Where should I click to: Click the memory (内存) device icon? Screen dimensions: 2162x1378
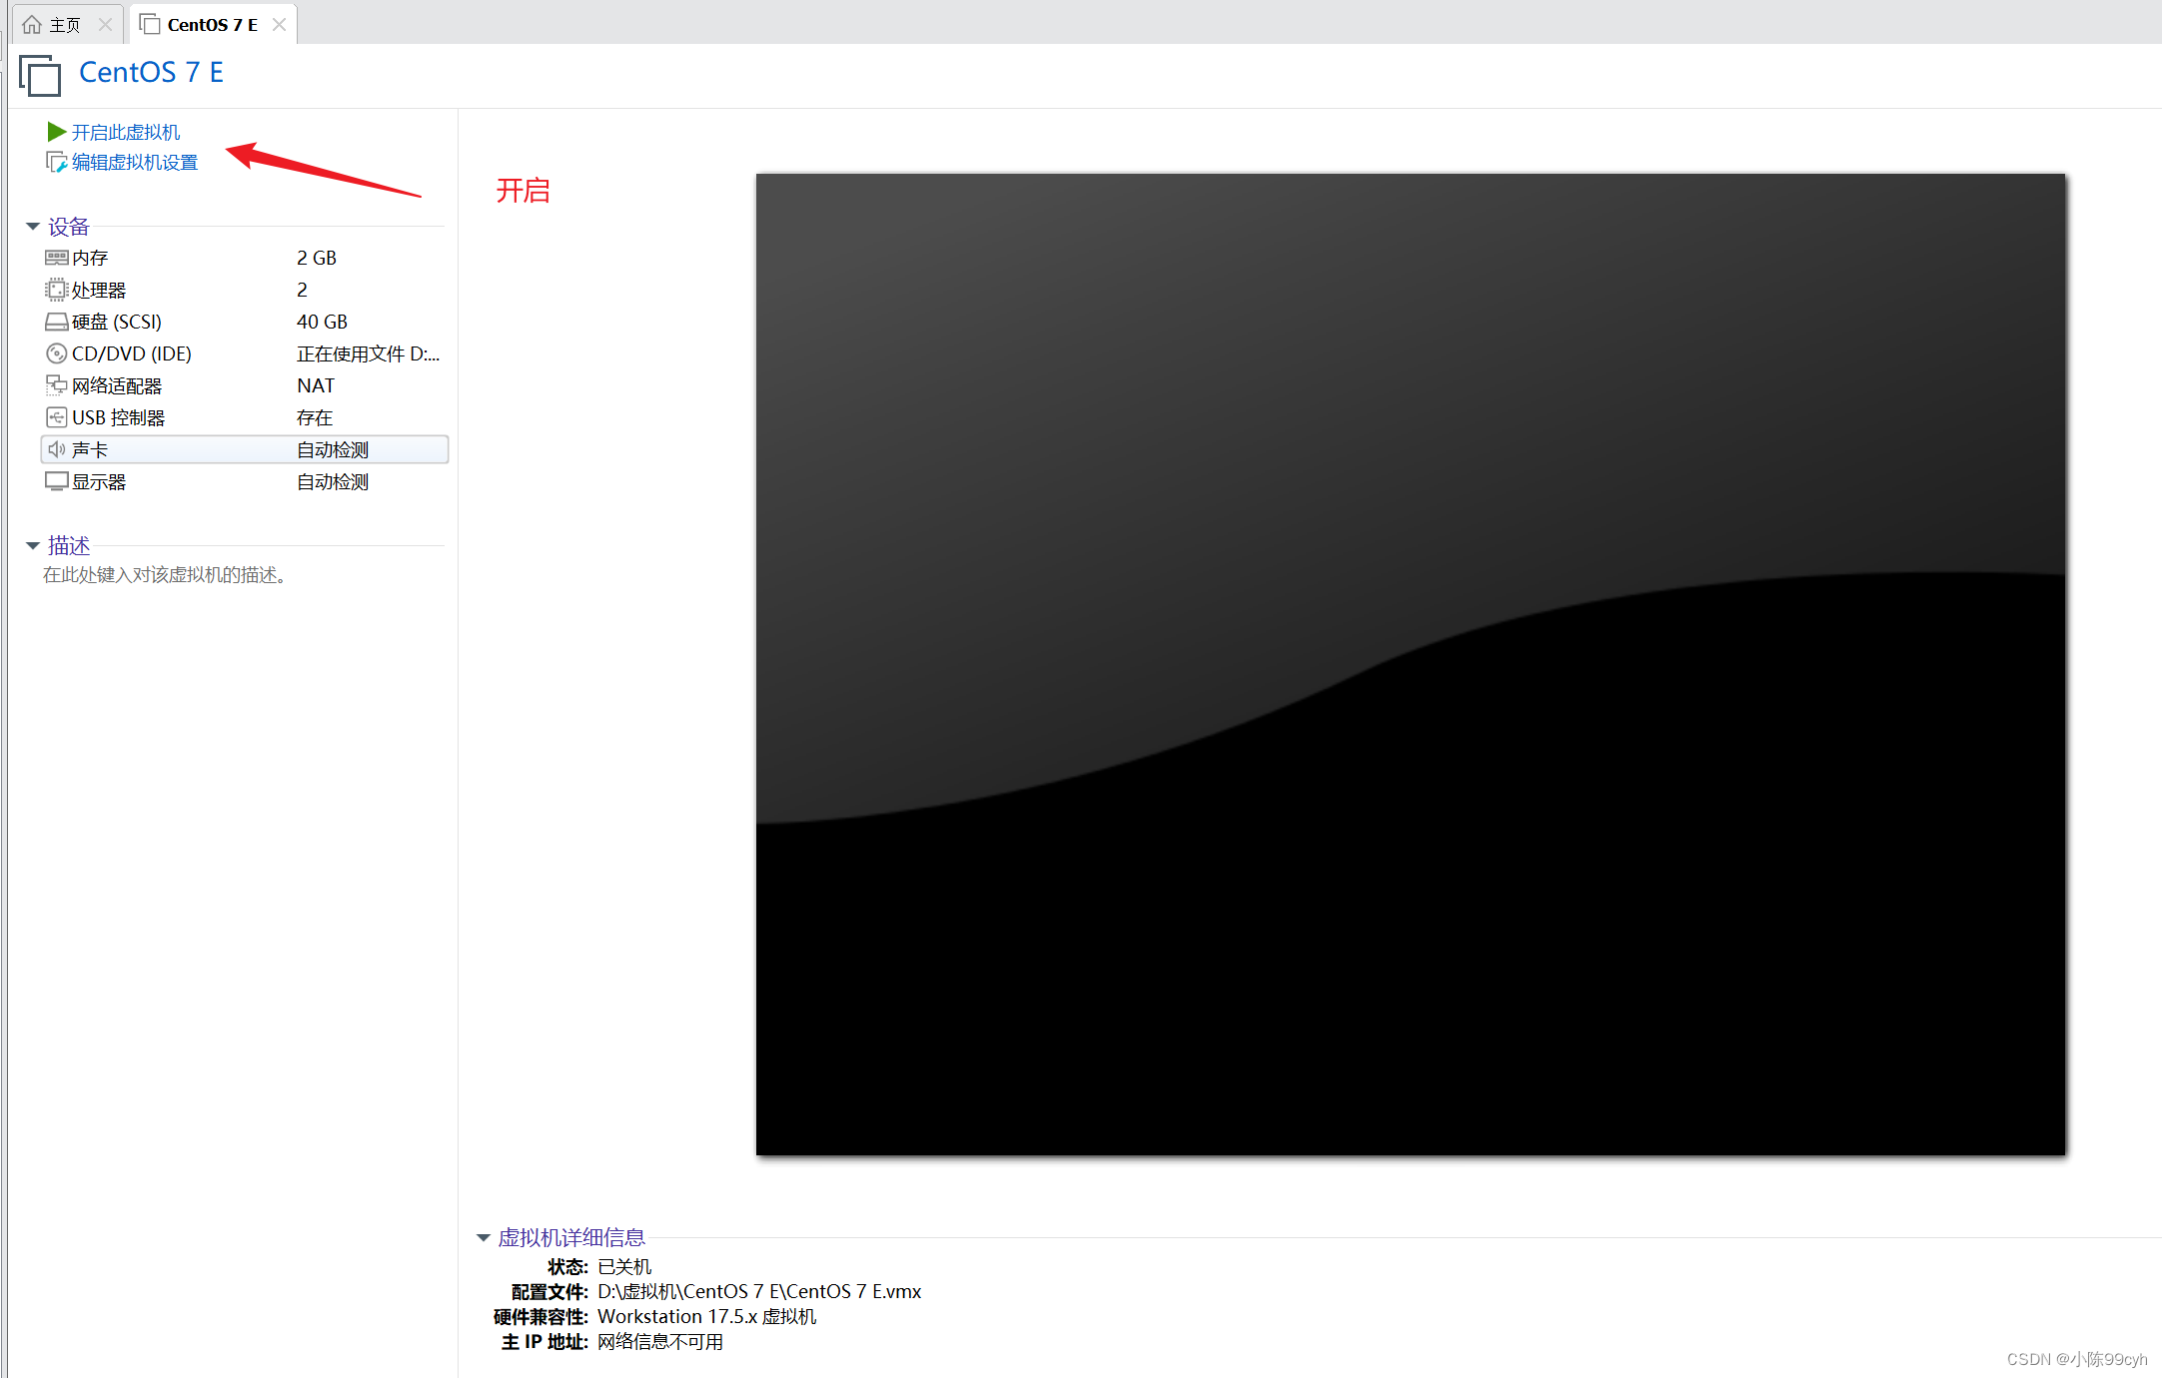[x=56, y=258]
